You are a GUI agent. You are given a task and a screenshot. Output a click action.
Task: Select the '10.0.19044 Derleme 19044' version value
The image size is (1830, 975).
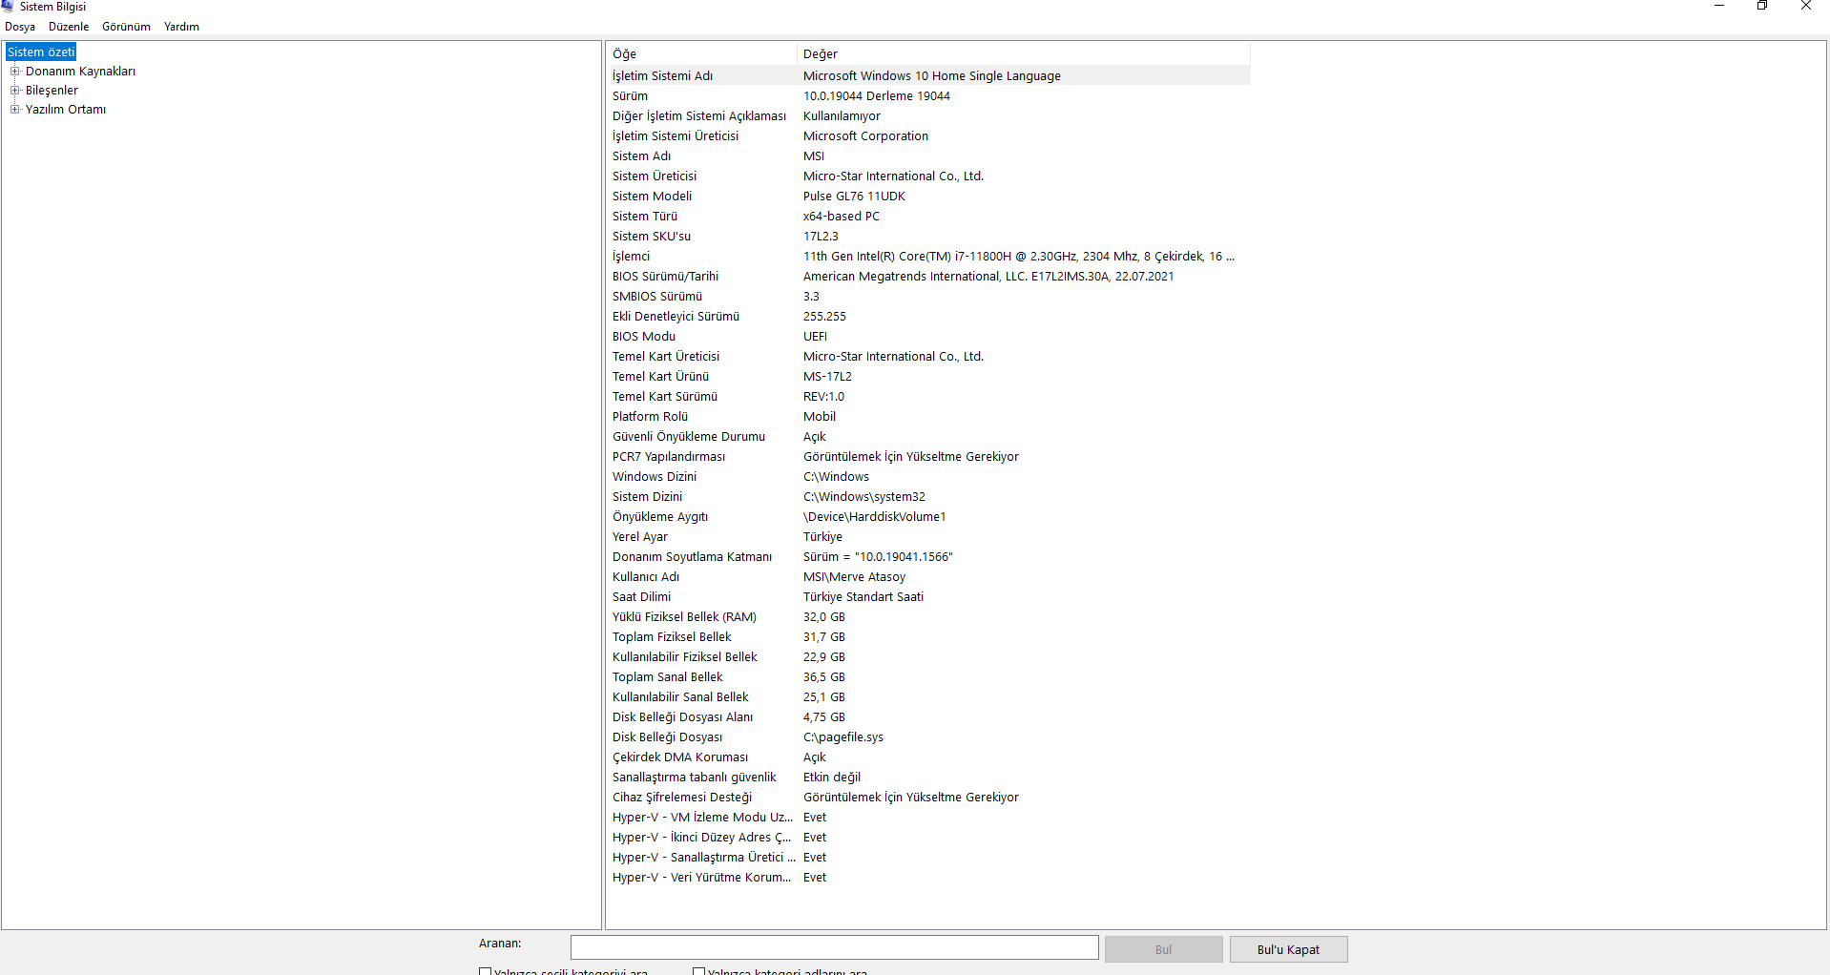click(876, 96)
